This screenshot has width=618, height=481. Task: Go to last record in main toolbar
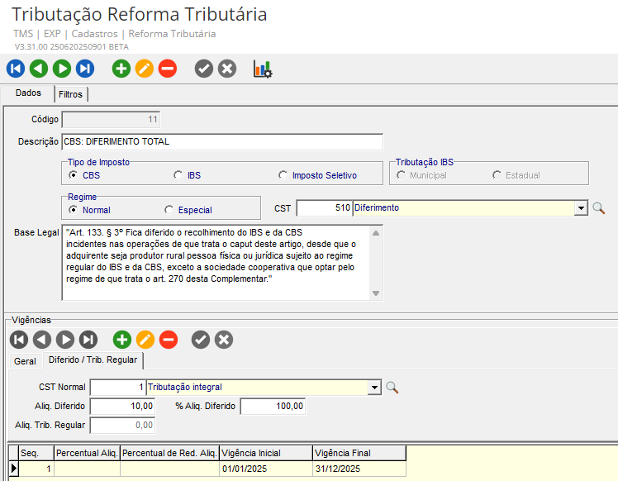coord(85,69)
